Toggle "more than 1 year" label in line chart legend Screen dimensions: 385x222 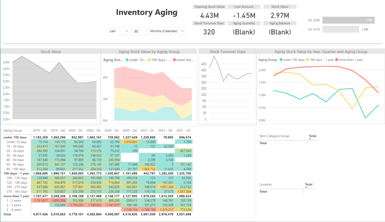click(x=350, y=60)
